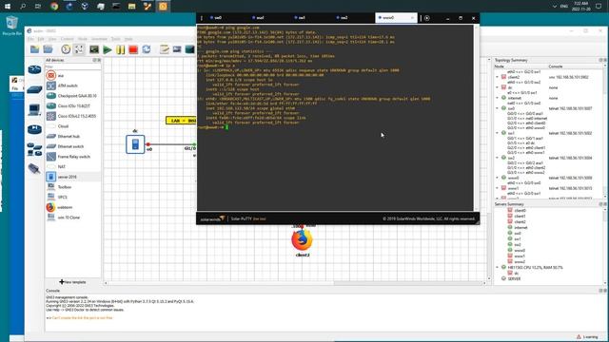Image resolution: width=609 pixels, height=342 pixels.
Task: Stop all nodes with red square
Action: click(133, 49)
